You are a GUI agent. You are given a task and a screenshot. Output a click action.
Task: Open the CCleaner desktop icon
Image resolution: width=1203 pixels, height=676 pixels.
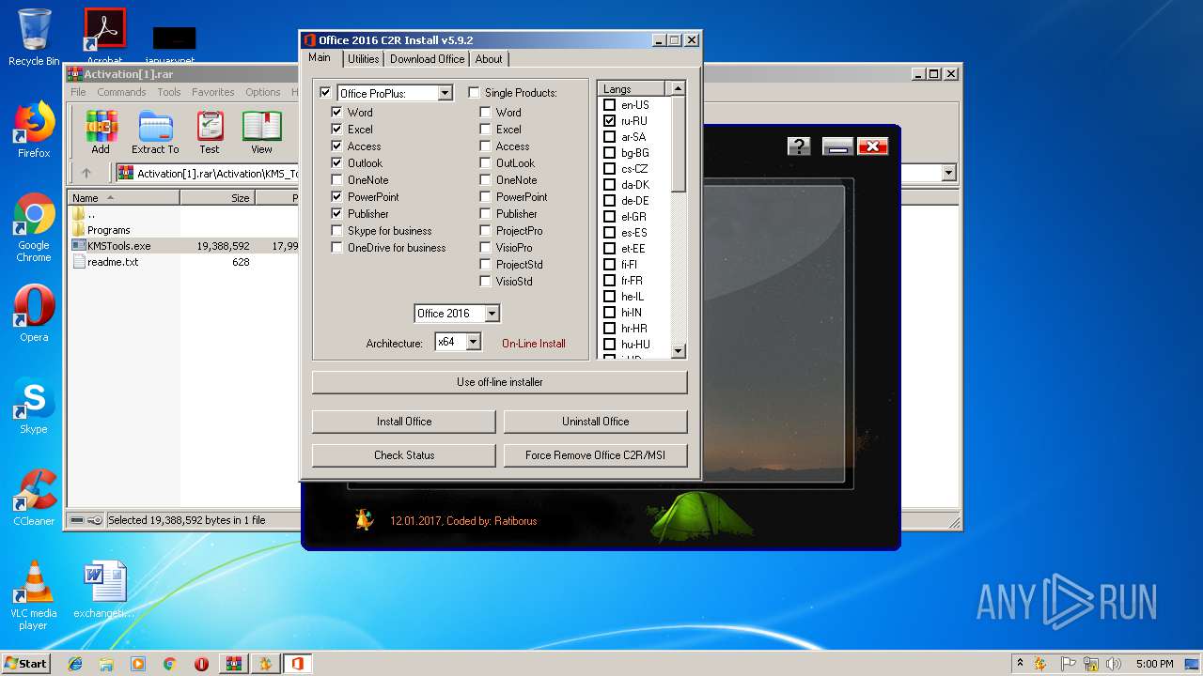tap(34, 498)
